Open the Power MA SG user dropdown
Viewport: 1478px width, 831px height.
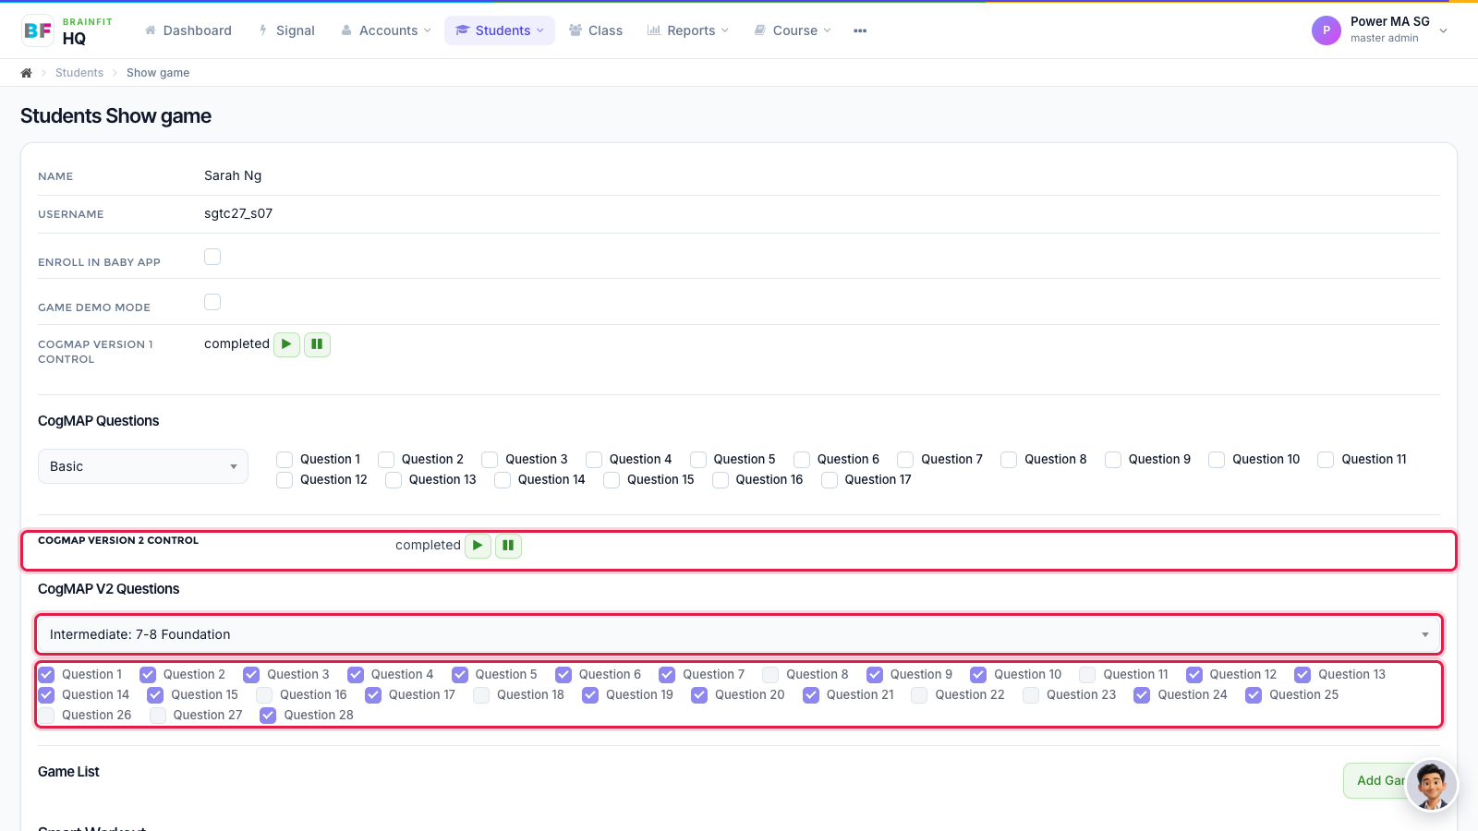[1381, 30]
